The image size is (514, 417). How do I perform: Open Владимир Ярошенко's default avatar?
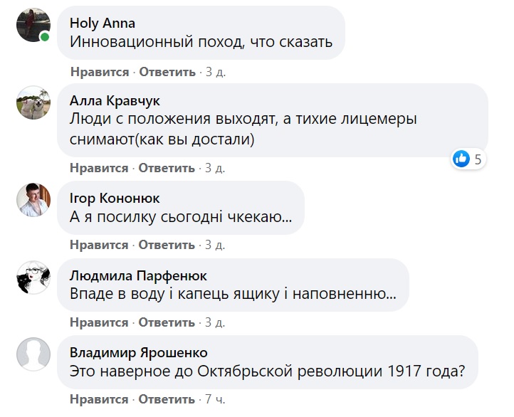coord(33,354)
